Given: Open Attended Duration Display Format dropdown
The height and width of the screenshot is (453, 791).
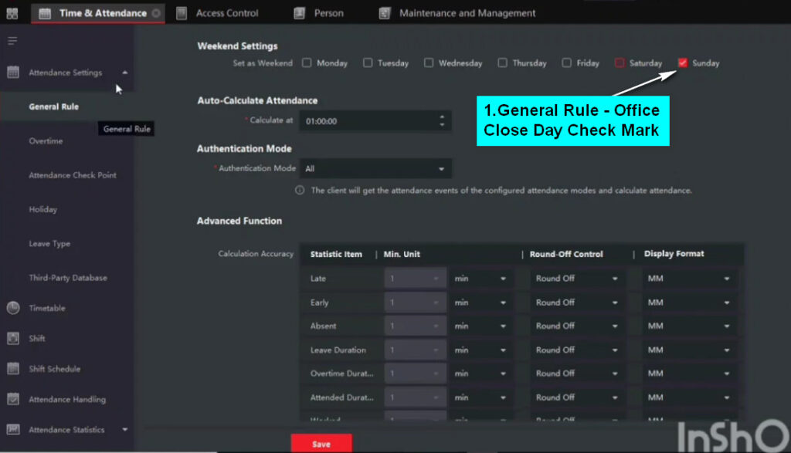Looking at the screenshot, I should (688, 397).
